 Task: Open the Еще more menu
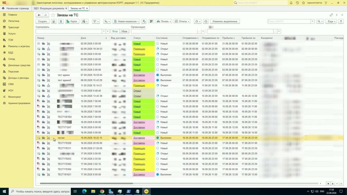[x=331, y=21]
